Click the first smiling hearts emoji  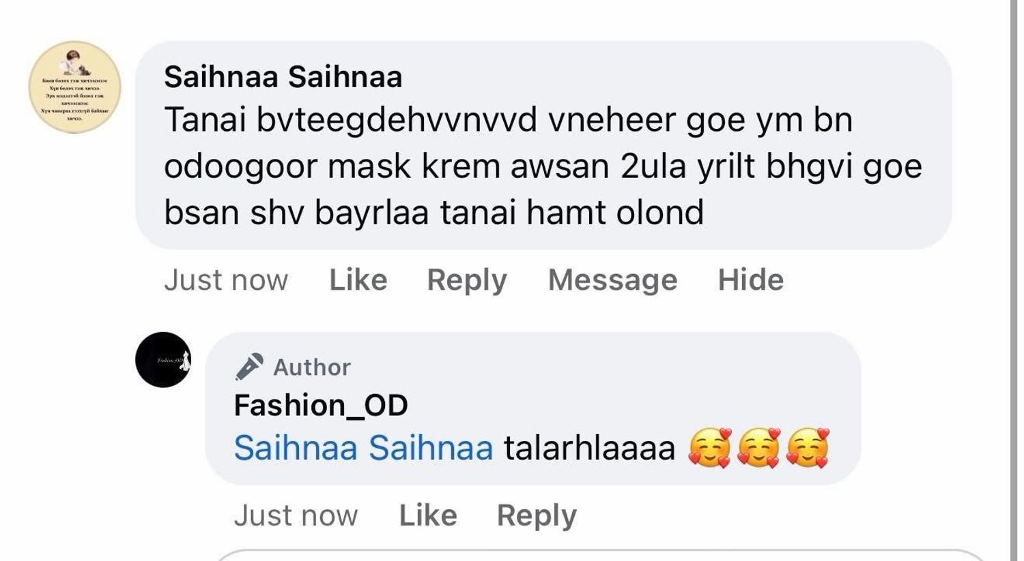(710, 449)
